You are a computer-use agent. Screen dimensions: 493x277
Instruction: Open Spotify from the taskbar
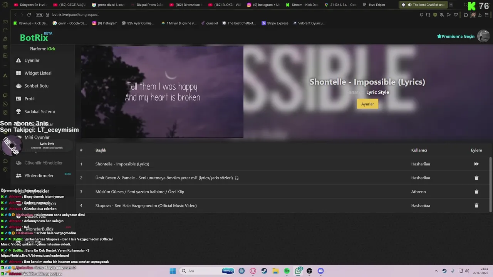pos(287,271)
